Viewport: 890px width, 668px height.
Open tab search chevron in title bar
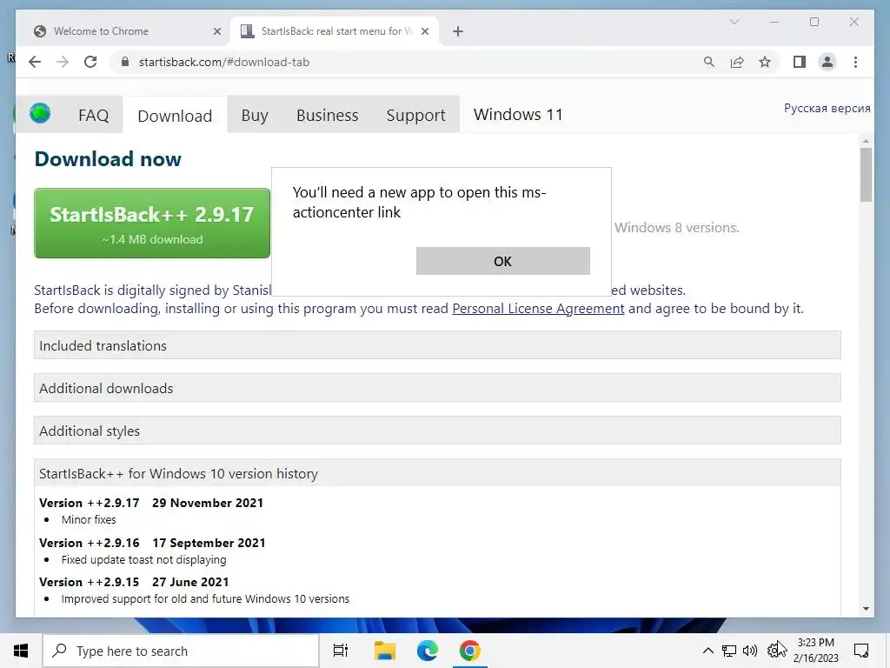coord(734,22)
